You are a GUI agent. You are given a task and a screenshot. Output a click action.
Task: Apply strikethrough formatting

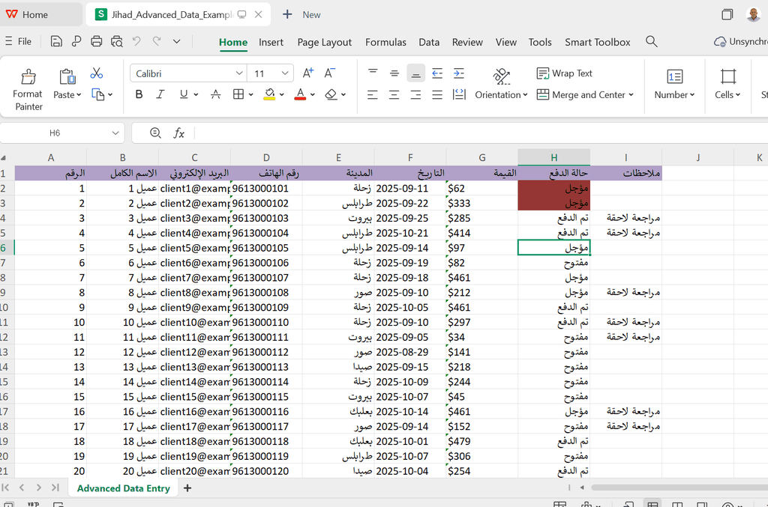point(215,94)
